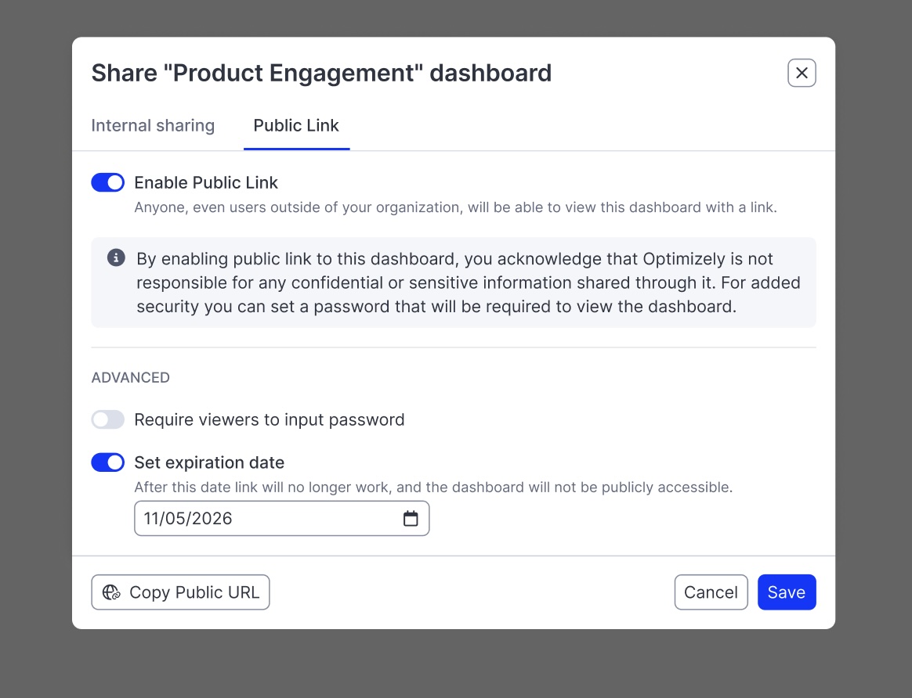Screen dimensions: 912x698
Task: Click the Enable Public Link label text
Action: [x=206, y=182]
